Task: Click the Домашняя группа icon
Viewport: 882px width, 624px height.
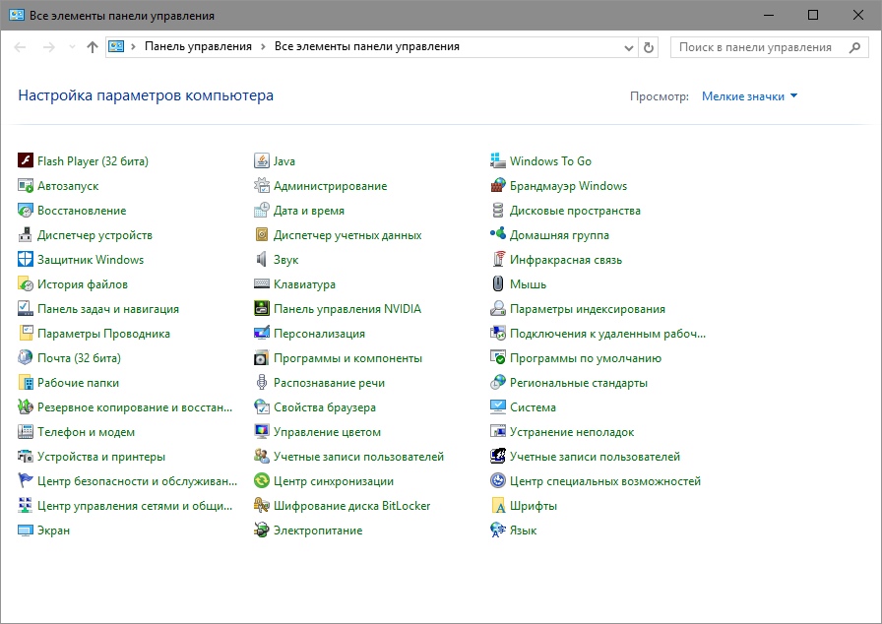Action: [x=498, y=235]
